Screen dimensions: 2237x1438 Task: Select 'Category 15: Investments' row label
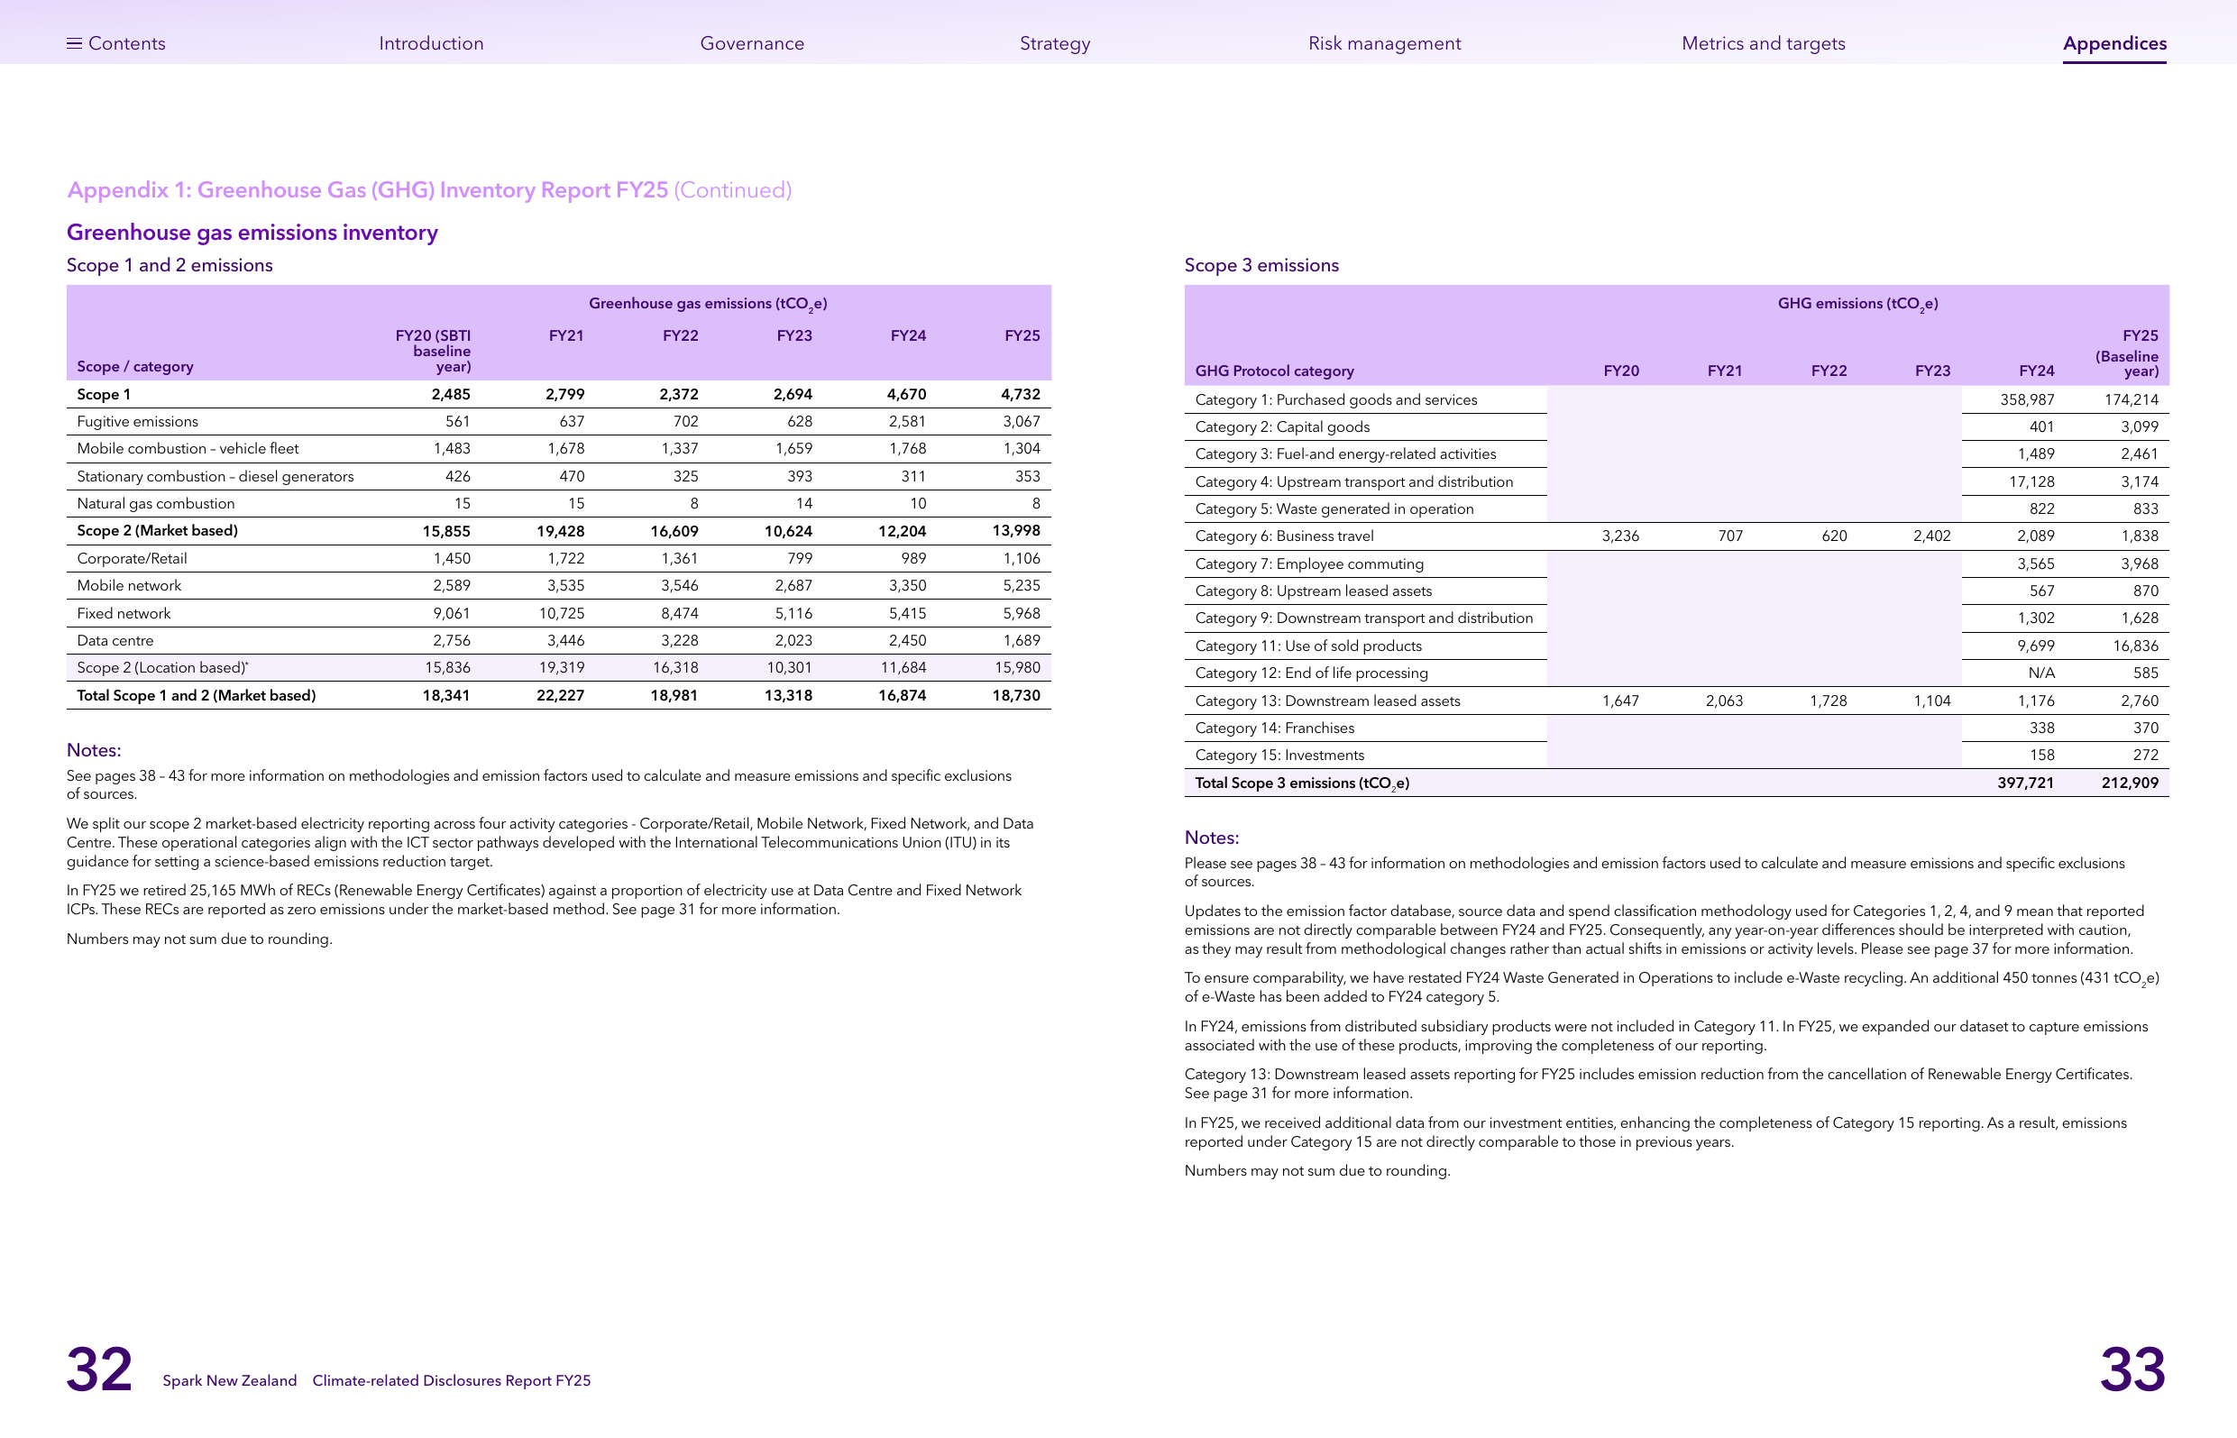point(1279,756)
